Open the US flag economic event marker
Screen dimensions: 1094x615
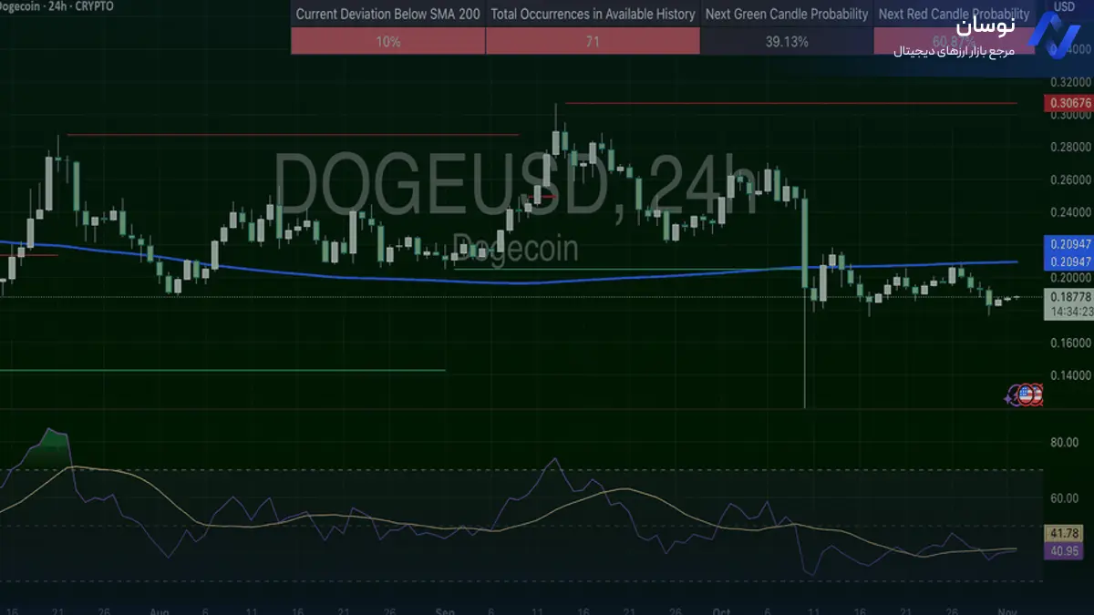point(1026,395)
